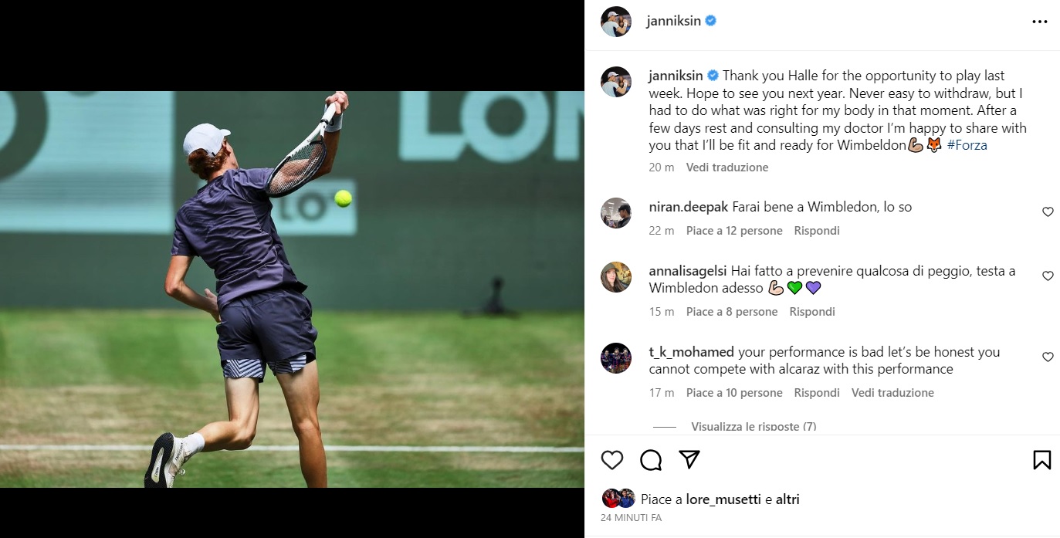View who liked via altri link
Viewport: 1060px width, 538px height.
tap(787, 499)
